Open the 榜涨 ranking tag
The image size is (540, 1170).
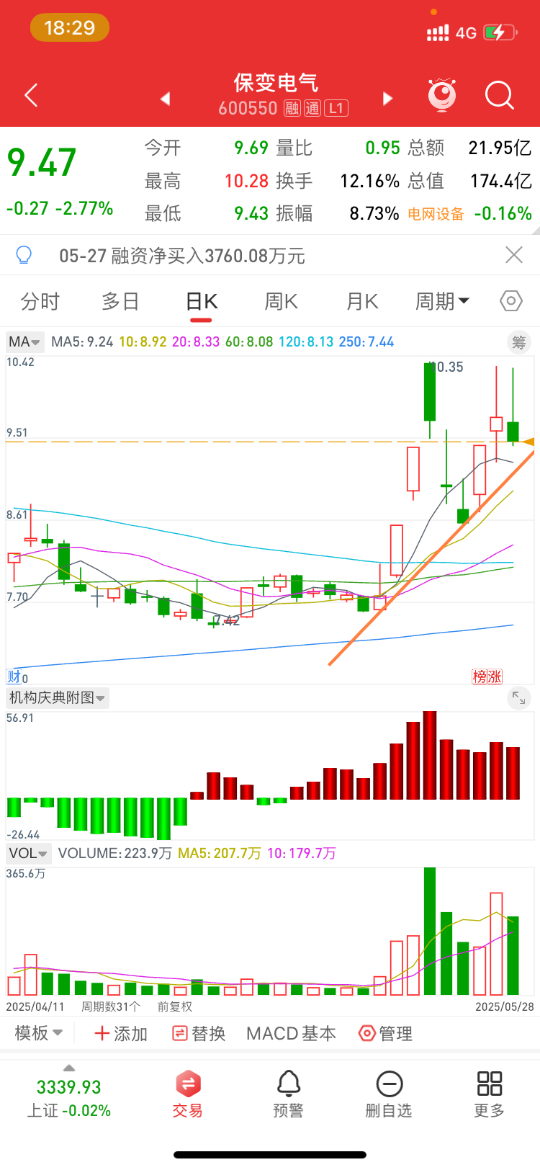point(487,676)
